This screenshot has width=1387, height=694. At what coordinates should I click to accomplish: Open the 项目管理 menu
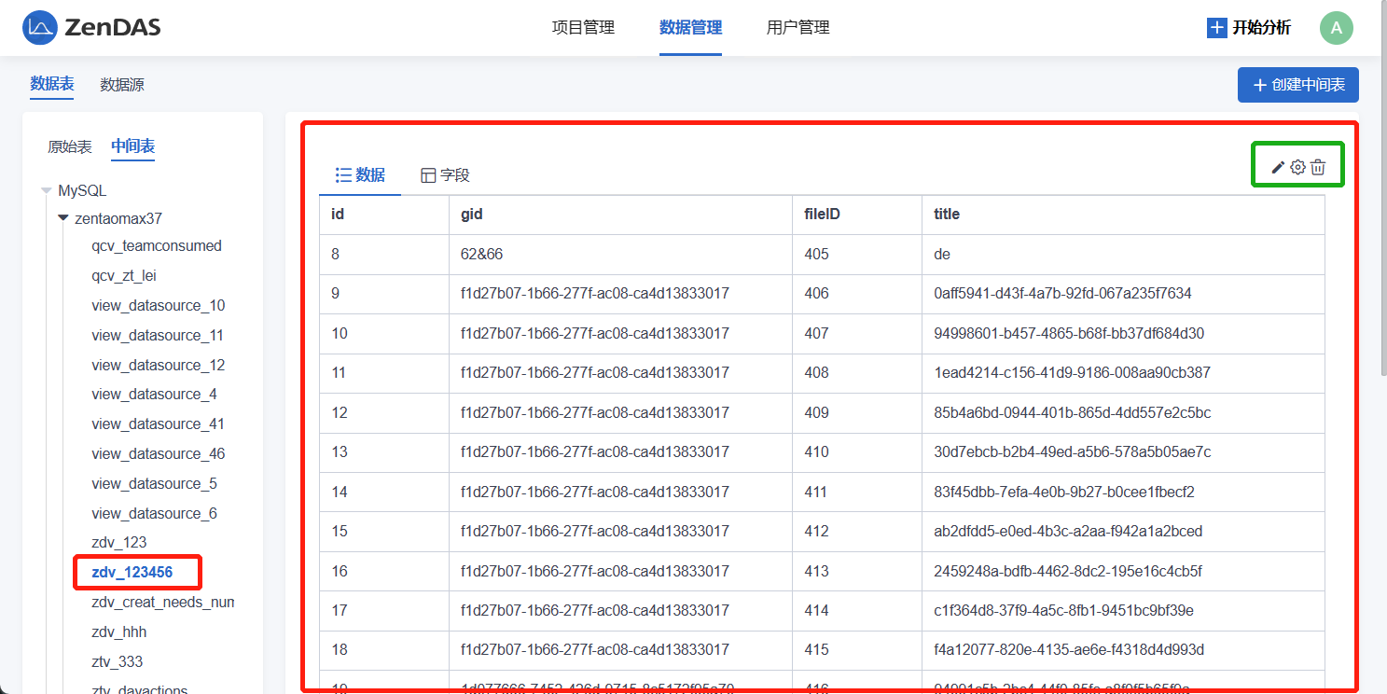click(x=583, y=28)
